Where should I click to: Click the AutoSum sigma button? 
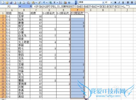pyautogui.click(x=55, y=2)
